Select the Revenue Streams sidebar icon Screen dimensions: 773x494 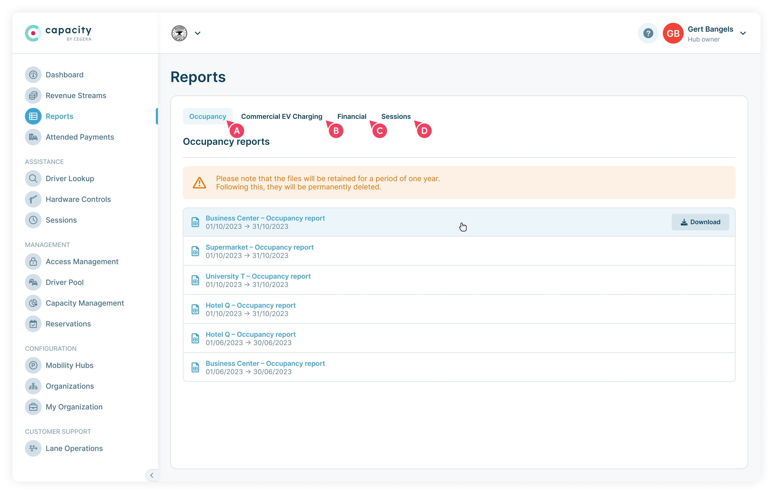[33, 95]
